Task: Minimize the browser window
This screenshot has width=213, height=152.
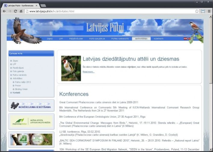Action: (x=197, y=2)
